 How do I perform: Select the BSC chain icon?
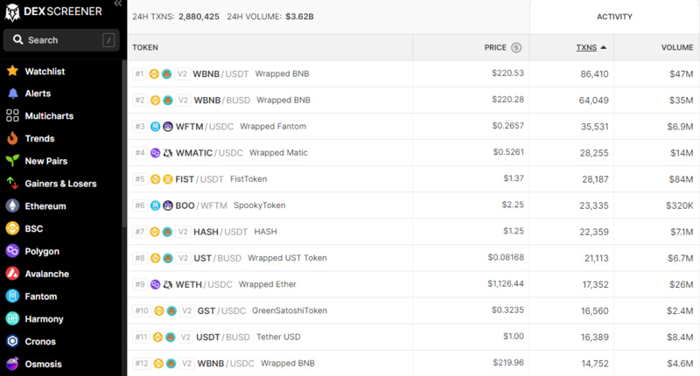point(12,228)
